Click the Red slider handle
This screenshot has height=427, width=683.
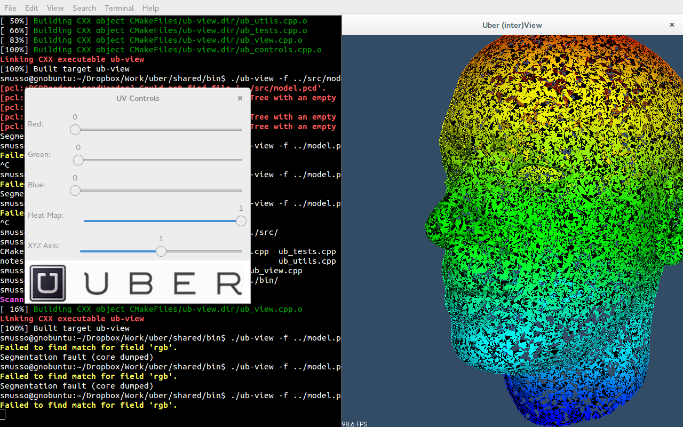click(x=75, y=130)
